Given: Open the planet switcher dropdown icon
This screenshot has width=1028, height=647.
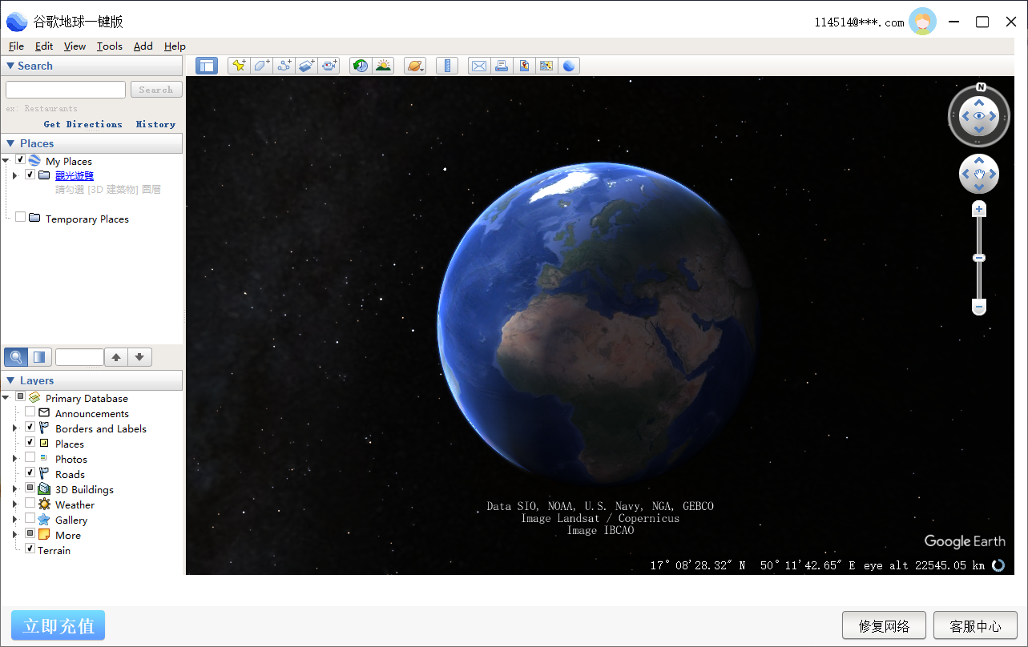Looking at the screenshot, I should pos(415,66).
